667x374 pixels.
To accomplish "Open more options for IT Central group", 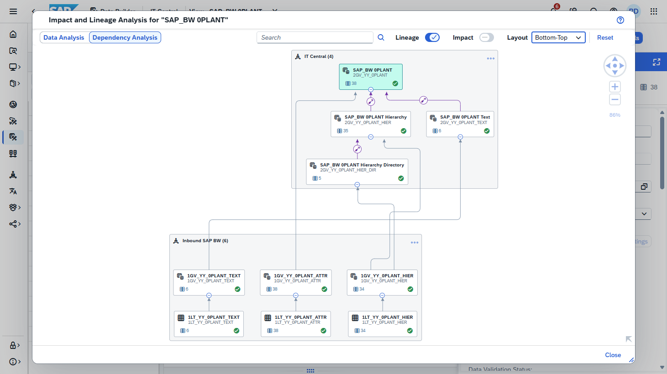I will [x=491, y=58].
